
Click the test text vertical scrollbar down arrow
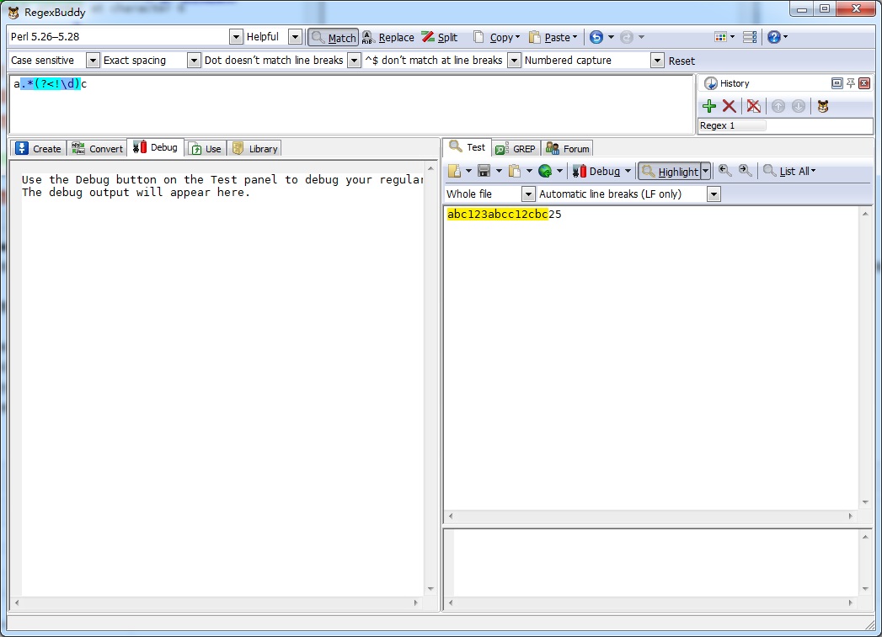point(865,502)
